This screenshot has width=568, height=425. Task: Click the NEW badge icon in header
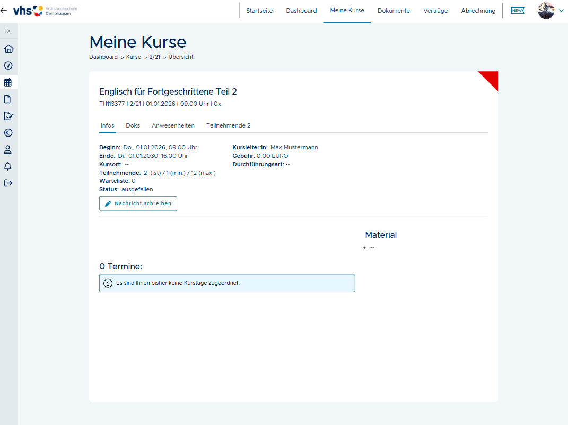click(517, 11)
